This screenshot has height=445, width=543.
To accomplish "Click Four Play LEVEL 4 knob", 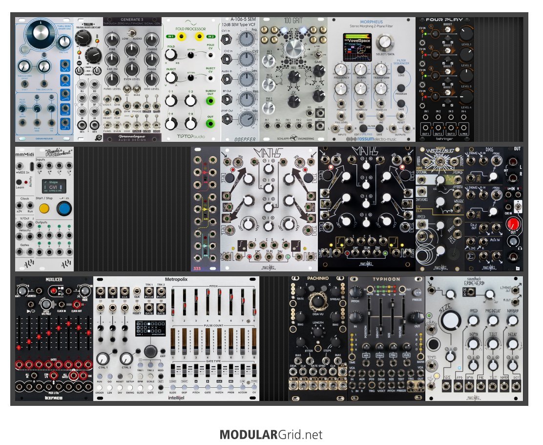I will [466, 97].
